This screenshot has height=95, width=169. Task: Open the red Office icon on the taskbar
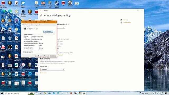click(x=71, y=93)
